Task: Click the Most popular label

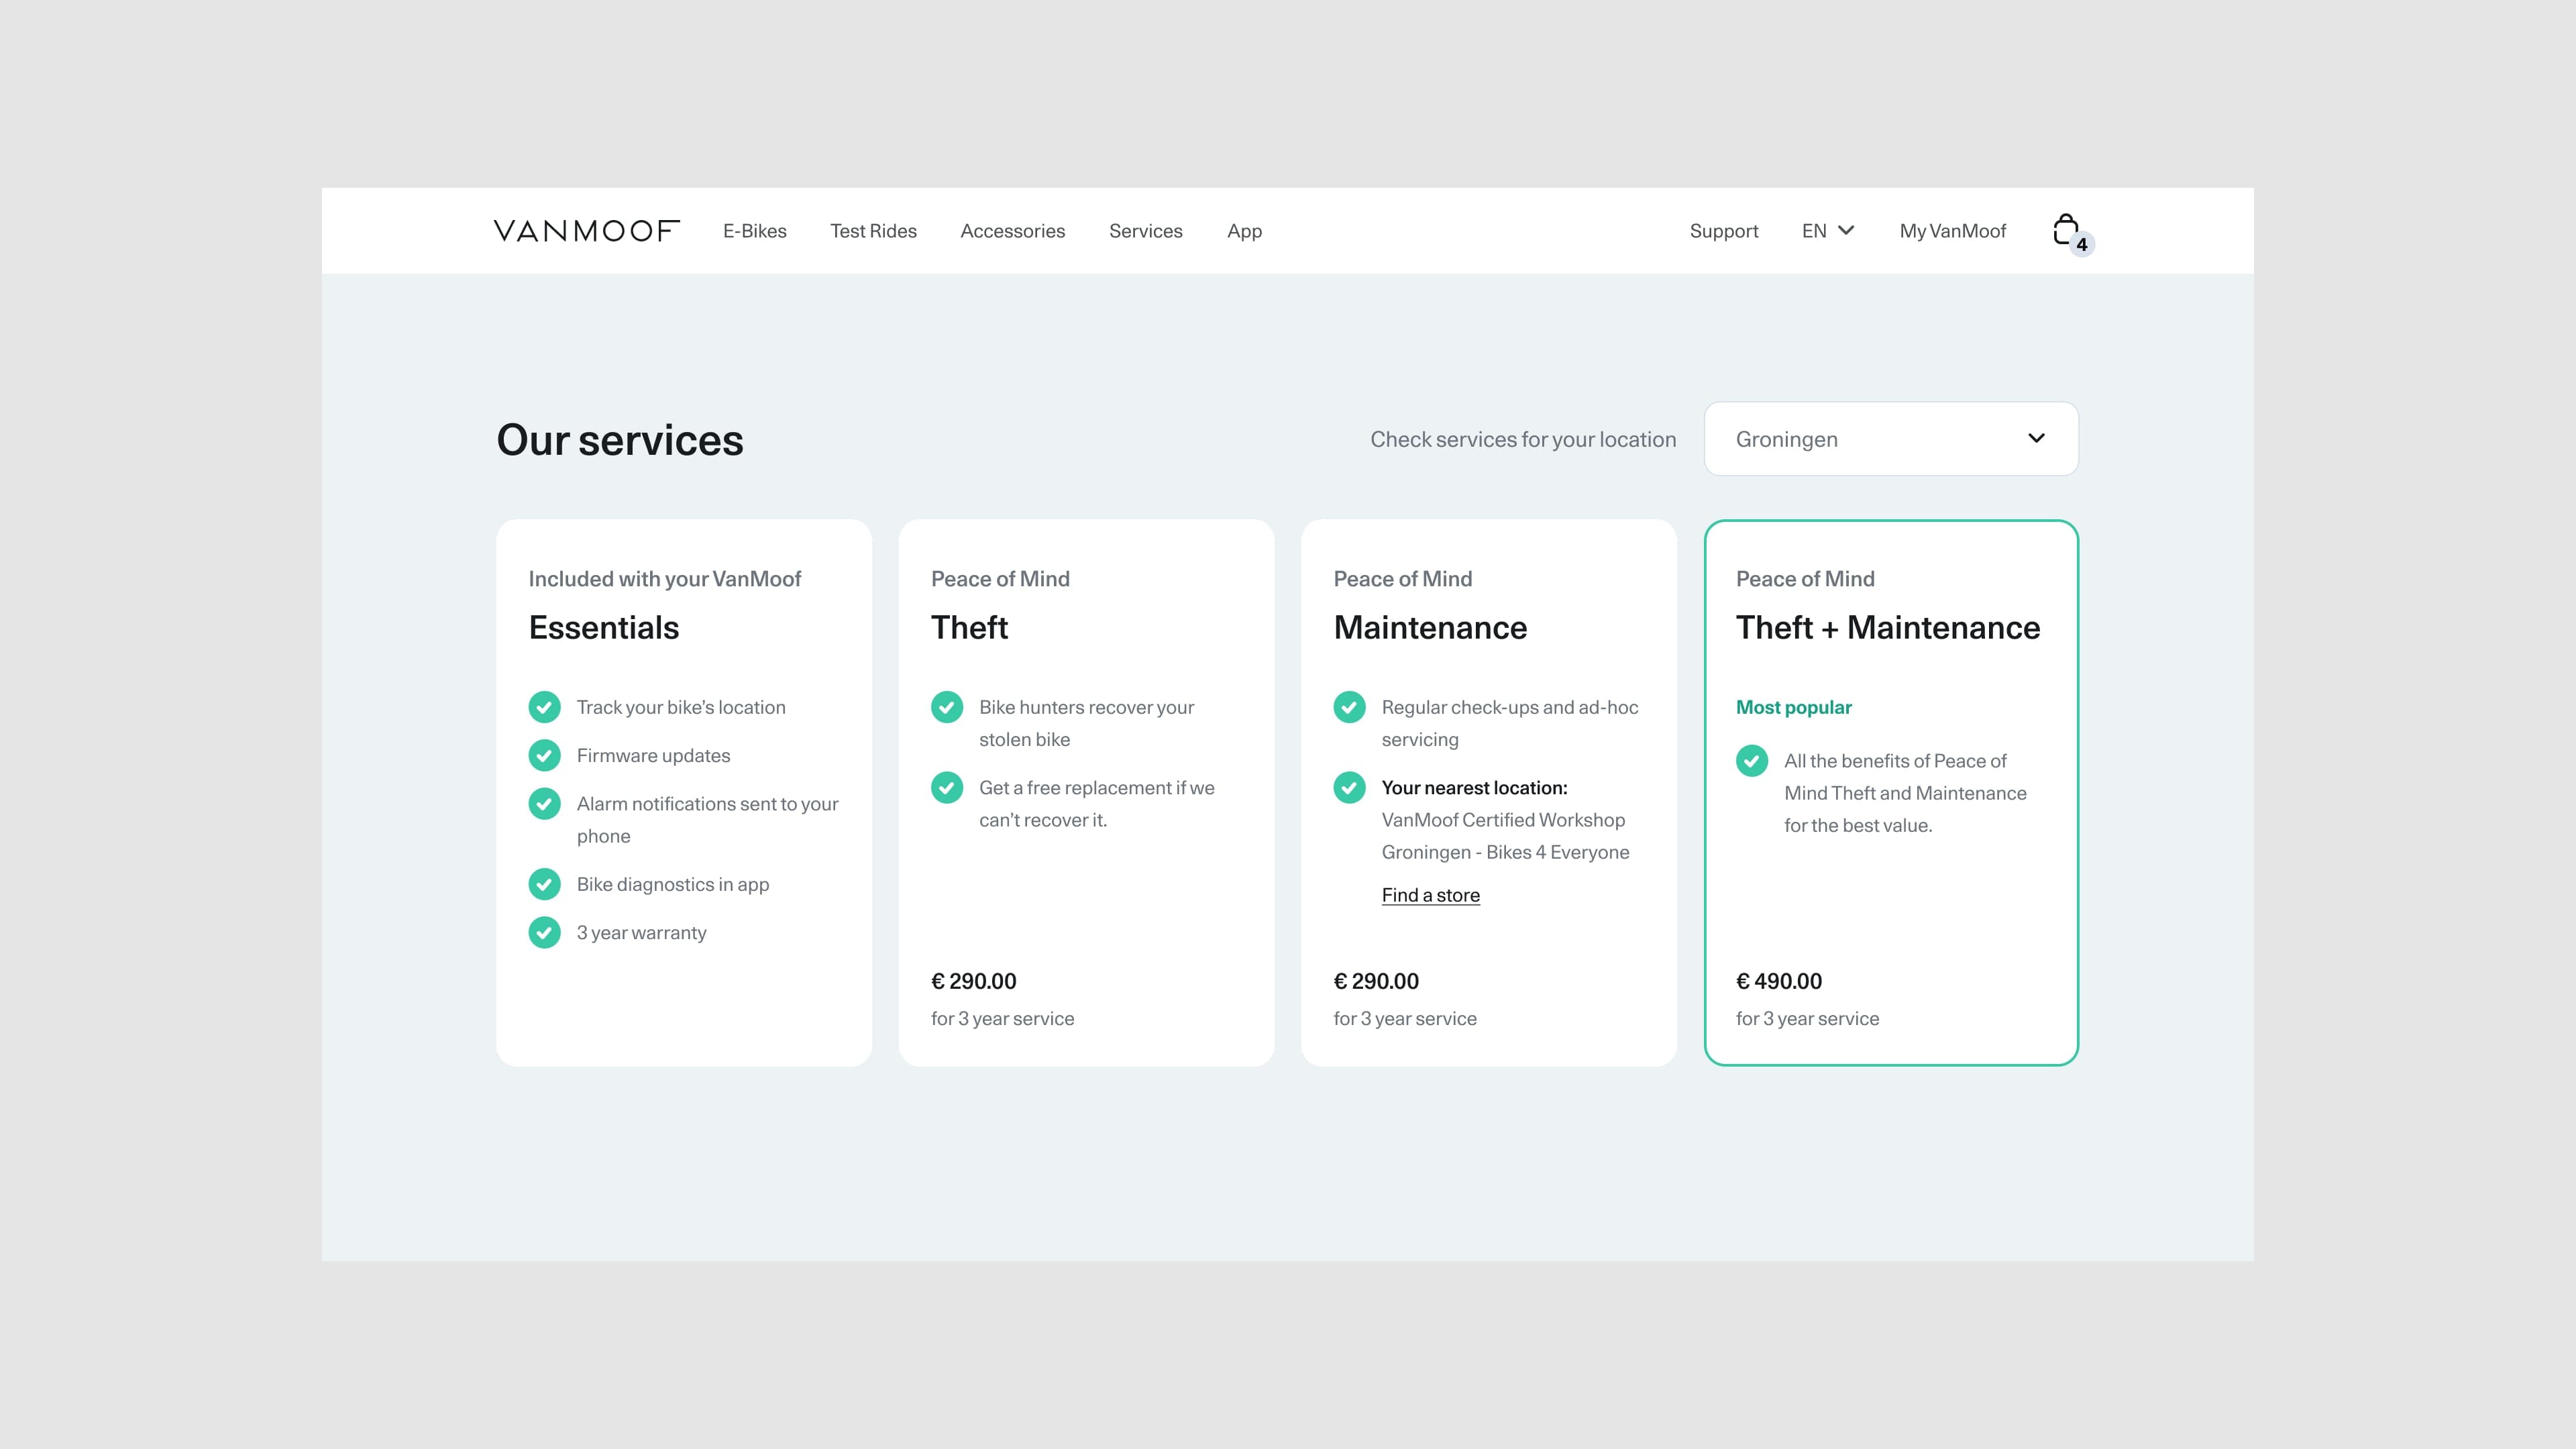Action: [x=1794, y=707]
